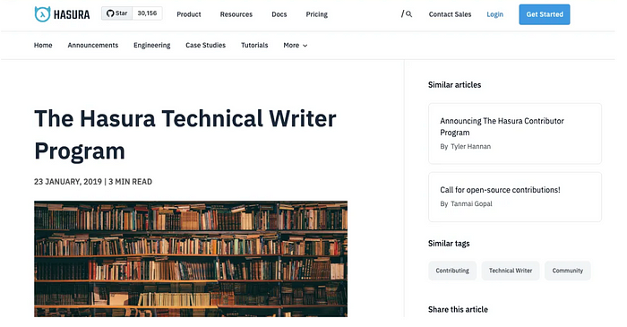Click Contact Sales link

450,14
